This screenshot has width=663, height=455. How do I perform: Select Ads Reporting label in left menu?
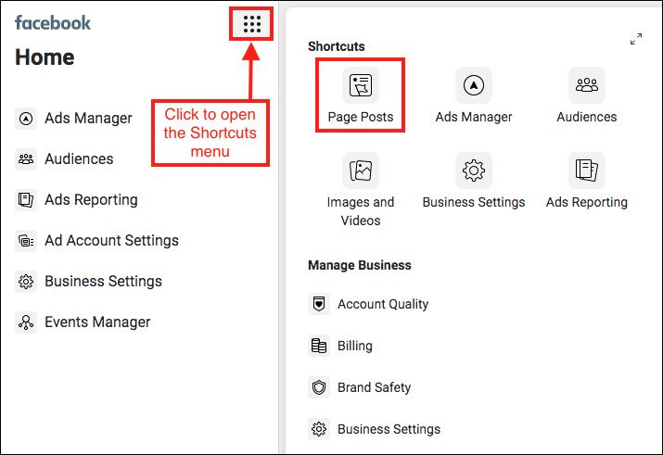click(91, 200)
